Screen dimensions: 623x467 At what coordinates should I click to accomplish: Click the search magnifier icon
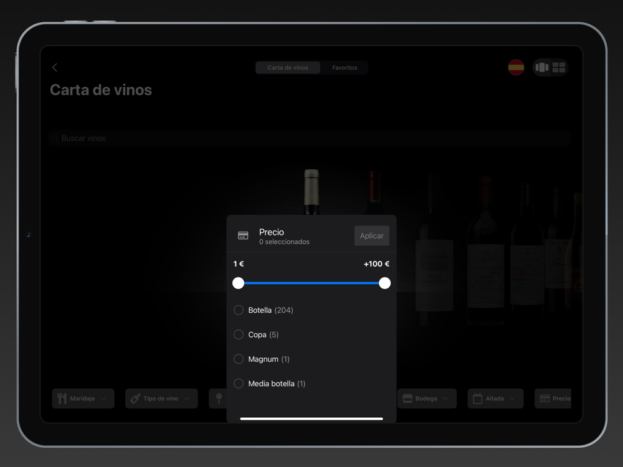[x=55, y=138]
